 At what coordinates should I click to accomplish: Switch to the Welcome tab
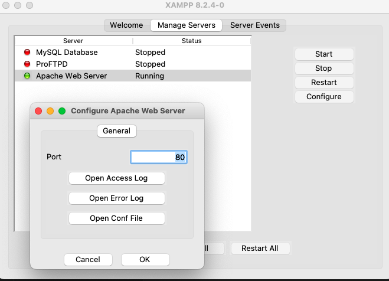[x=126, y=25]
